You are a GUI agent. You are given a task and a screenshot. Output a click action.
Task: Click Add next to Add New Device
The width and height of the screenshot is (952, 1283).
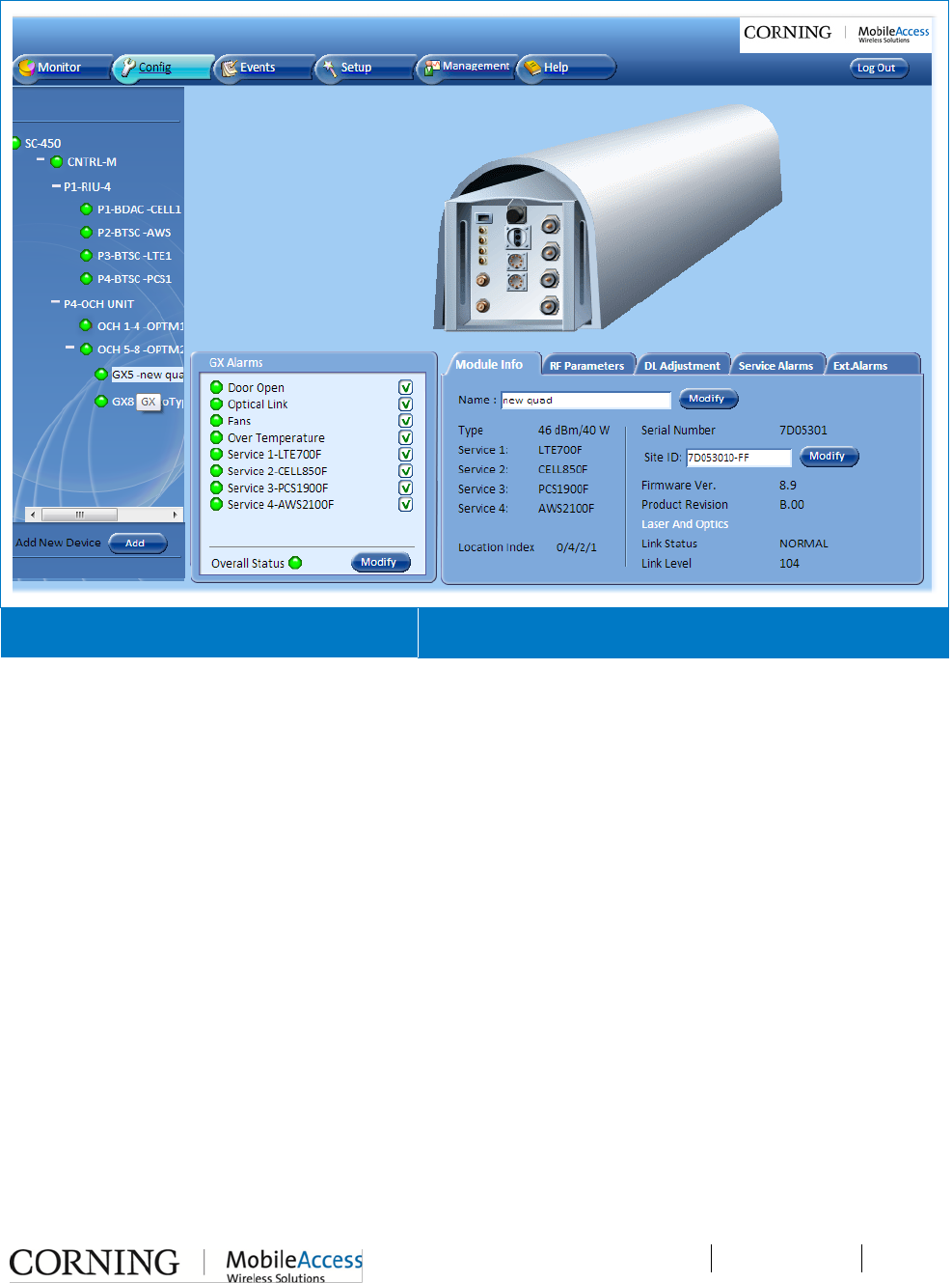[137, 543]
